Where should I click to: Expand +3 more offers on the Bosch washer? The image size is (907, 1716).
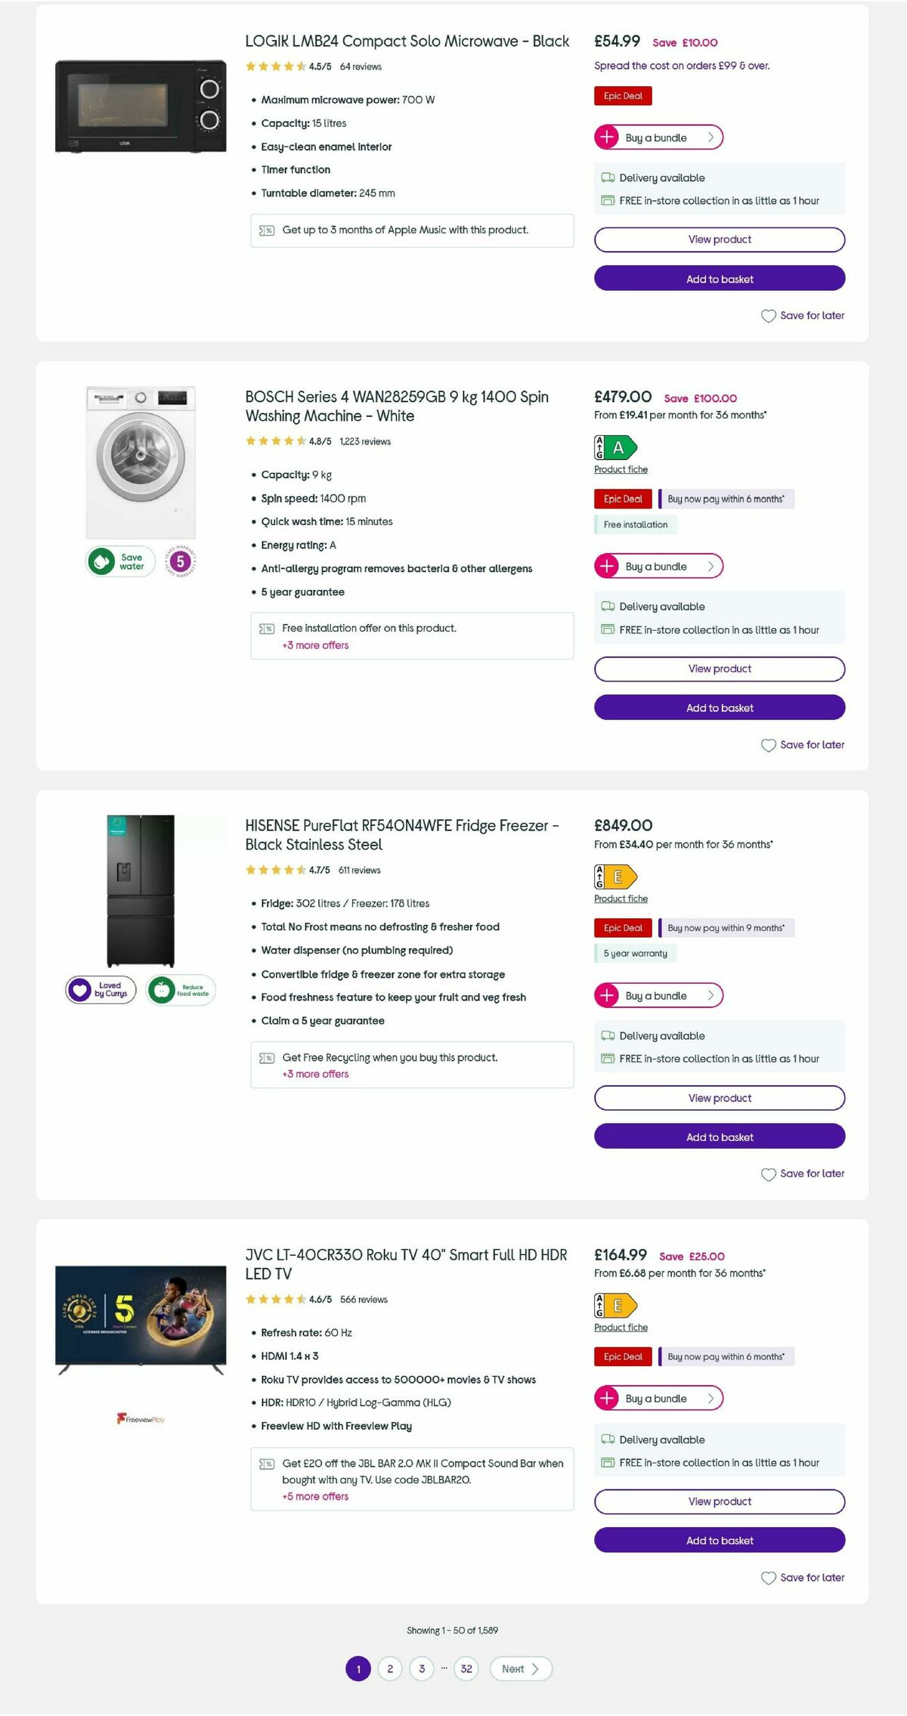coord(315,645)
